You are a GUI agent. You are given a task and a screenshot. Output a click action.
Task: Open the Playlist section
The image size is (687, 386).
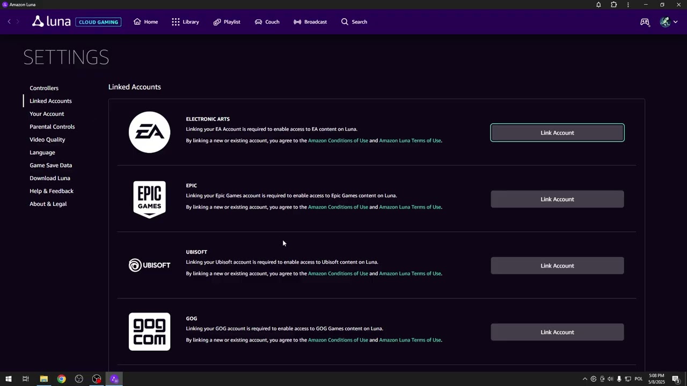coord(226,22)
